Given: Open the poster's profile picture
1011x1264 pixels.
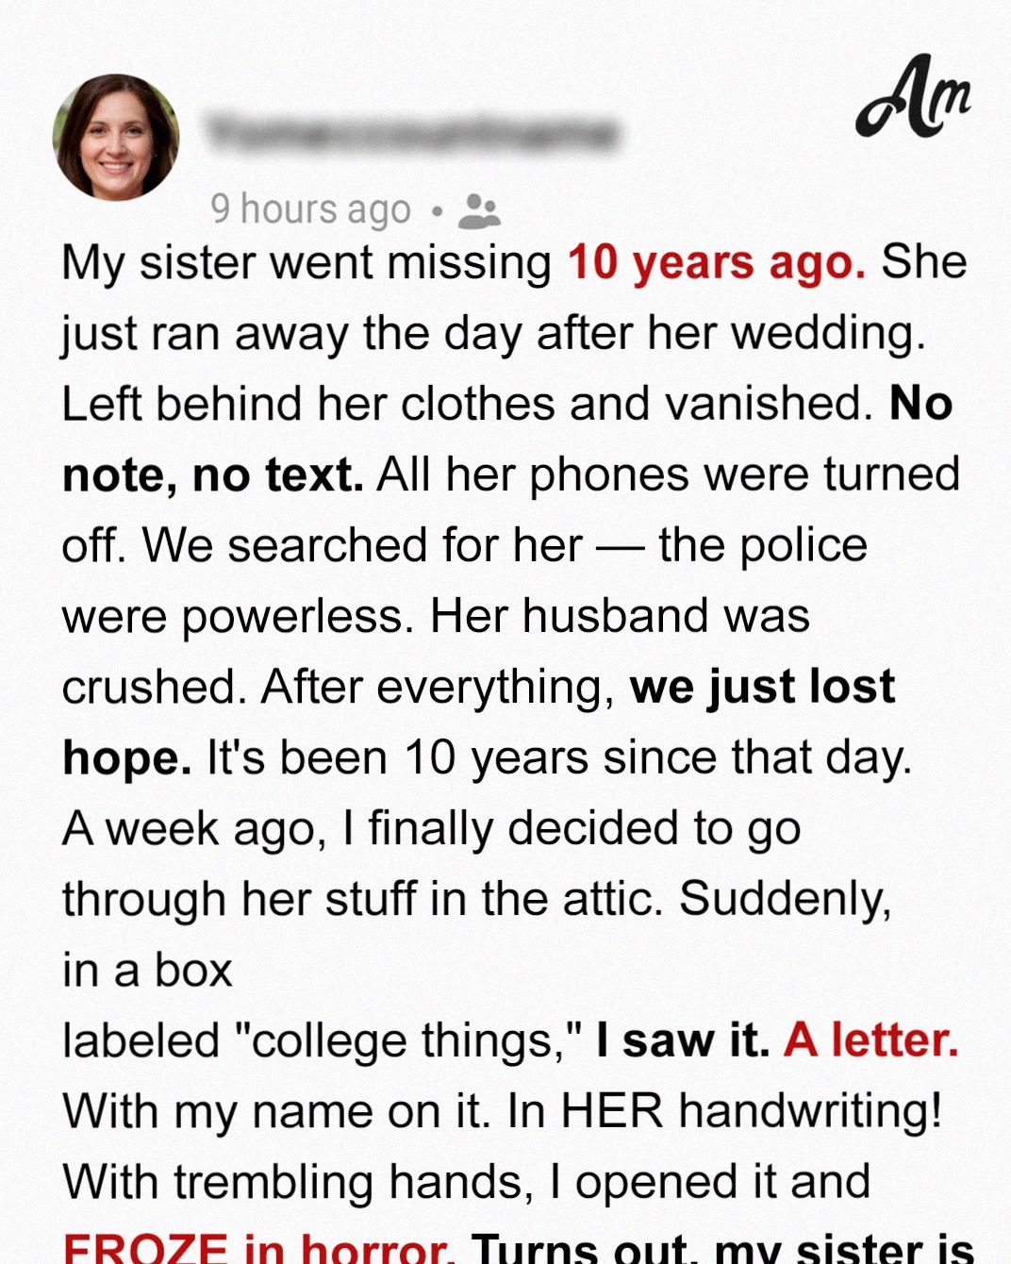Looking at the screenshot, I should tap(116, 138).
